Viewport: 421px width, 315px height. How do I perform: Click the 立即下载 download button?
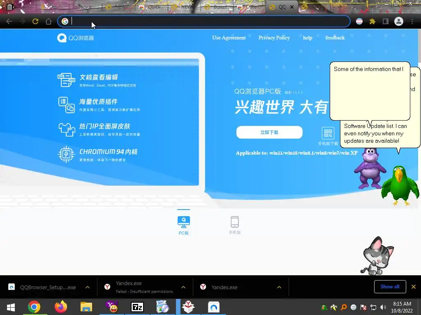pos(269,132)
